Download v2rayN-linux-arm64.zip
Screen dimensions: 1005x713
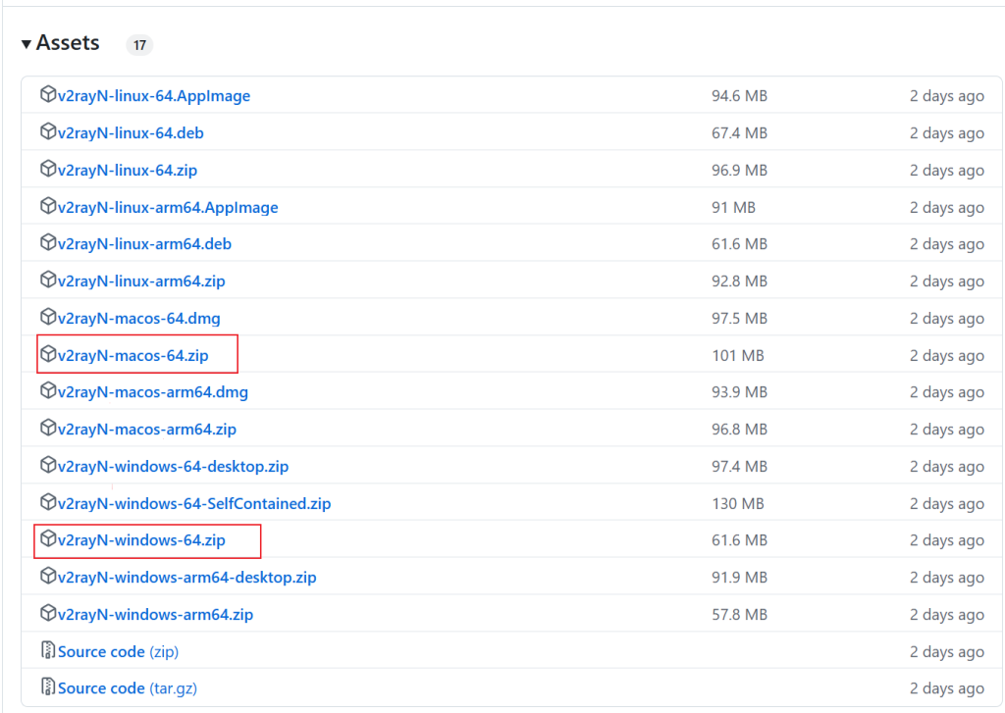141,280
